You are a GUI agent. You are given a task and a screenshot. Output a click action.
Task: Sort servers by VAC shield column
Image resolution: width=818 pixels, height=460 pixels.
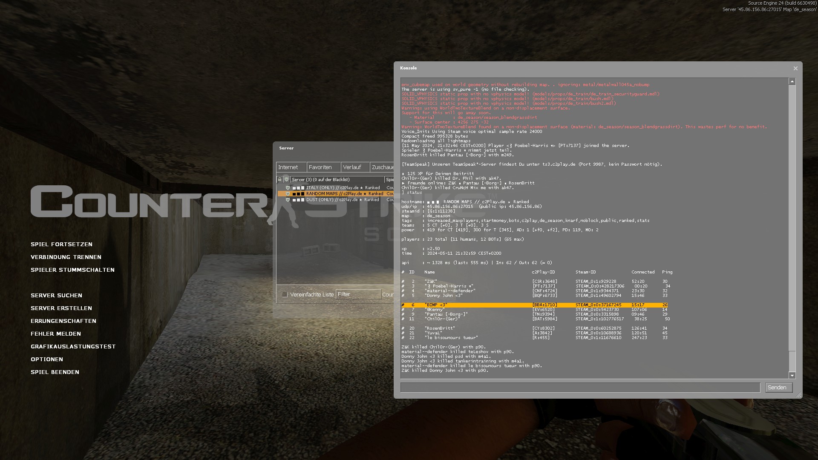pos(286,180)
